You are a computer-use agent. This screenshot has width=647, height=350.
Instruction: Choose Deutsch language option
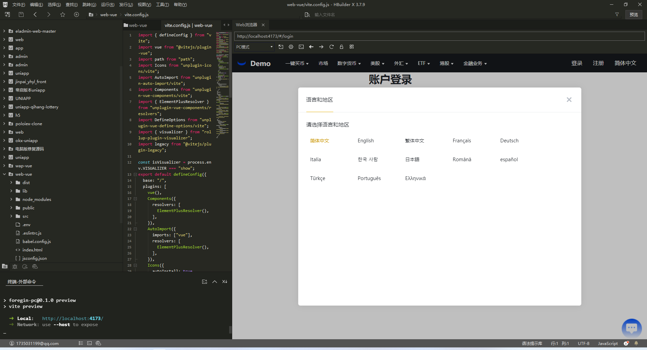509,141
